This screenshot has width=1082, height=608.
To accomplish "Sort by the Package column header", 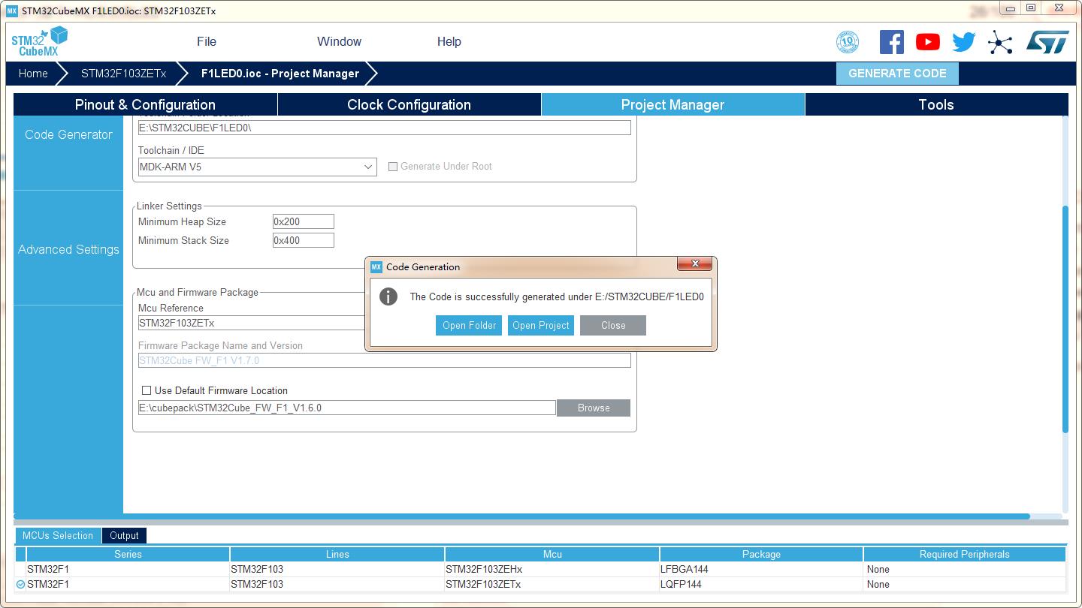I will [x=761, y=554].
